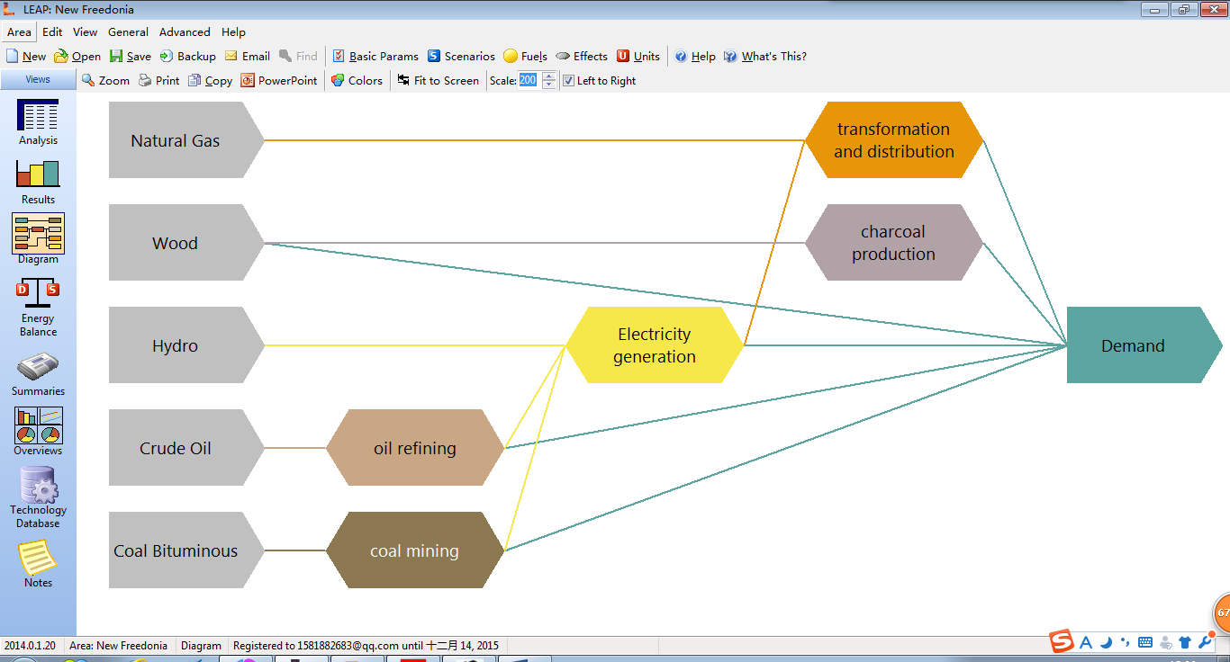The image size is (1230, 662).
Task: Click 'Diagram' in the status bar
Action: point(201,645)
